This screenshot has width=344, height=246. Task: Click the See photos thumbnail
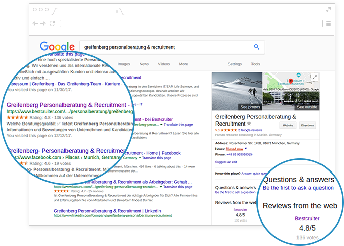(x=237, y=91)
